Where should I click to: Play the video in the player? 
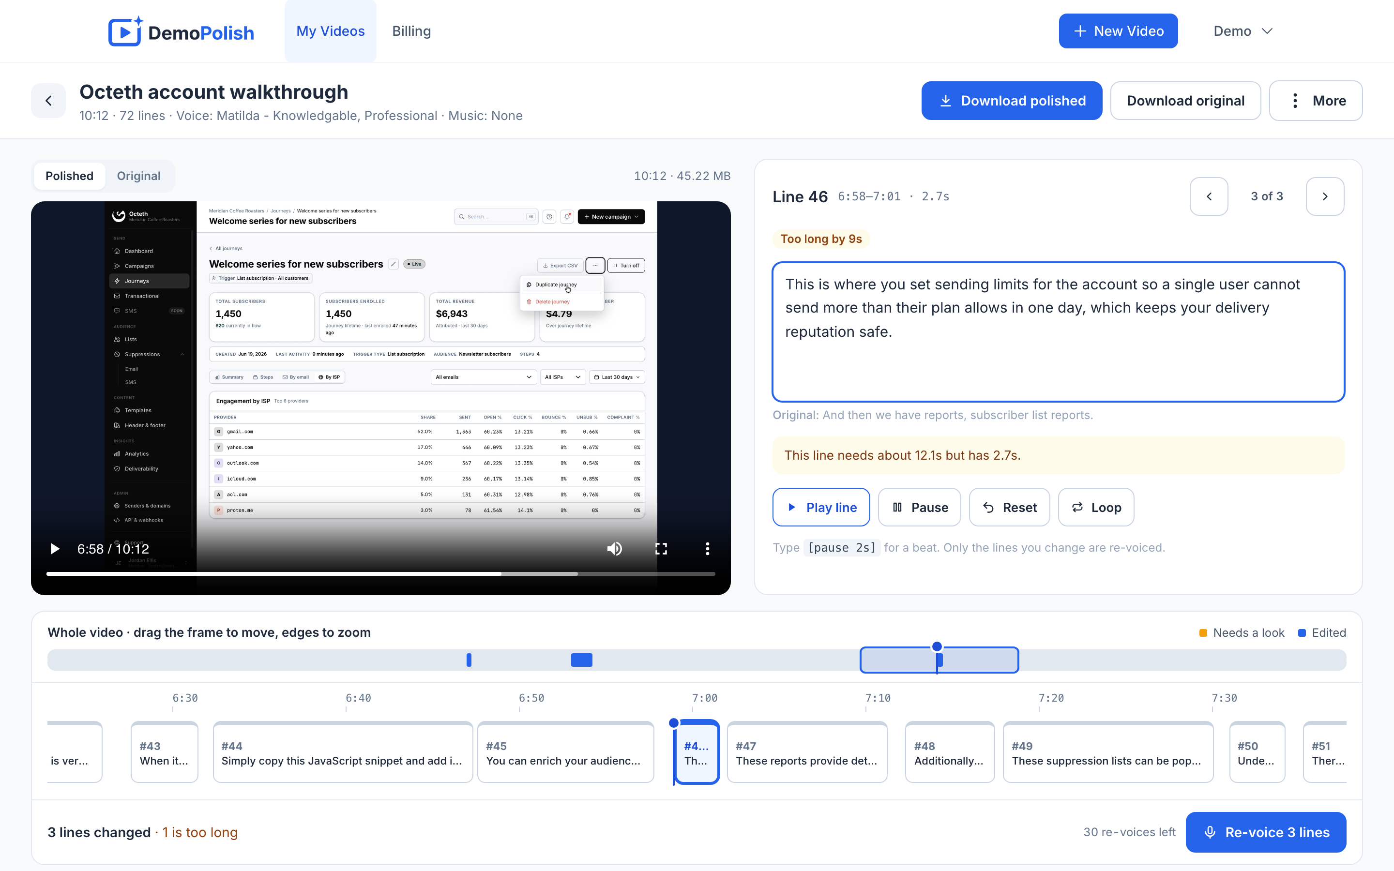pos(55,549)
